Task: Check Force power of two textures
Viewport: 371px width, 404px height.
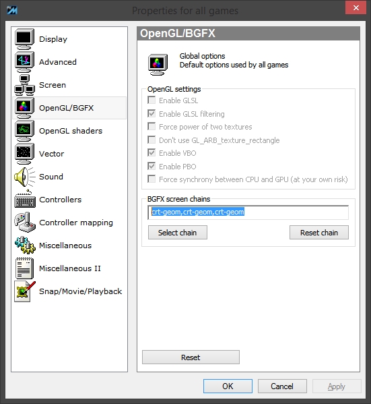Action: coord(151,126)
